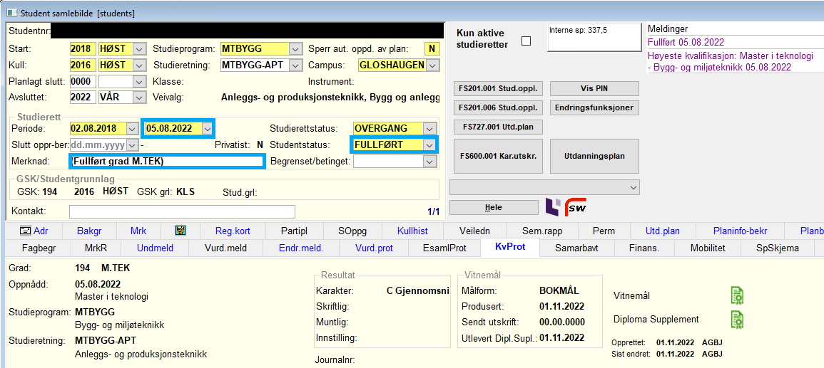Click the owl icon tab

[180, 231]
